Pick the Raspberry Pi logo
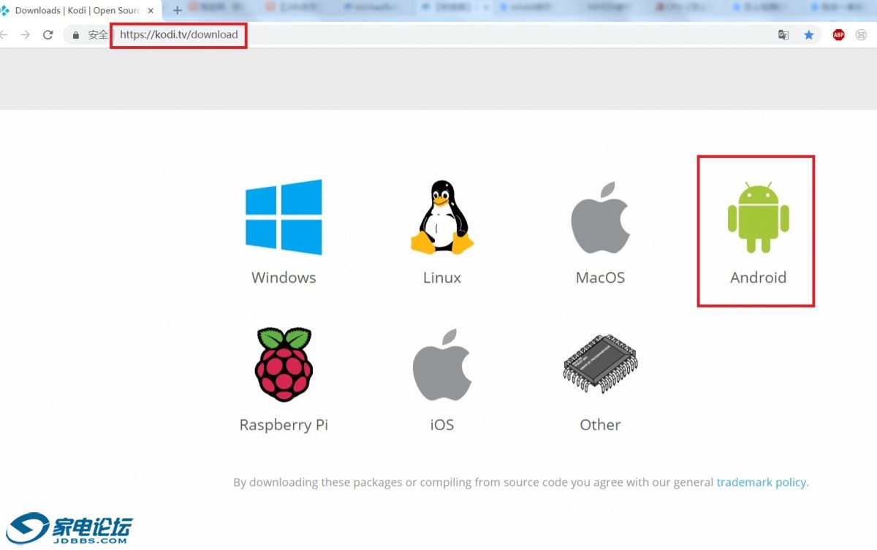 point(284,364)
